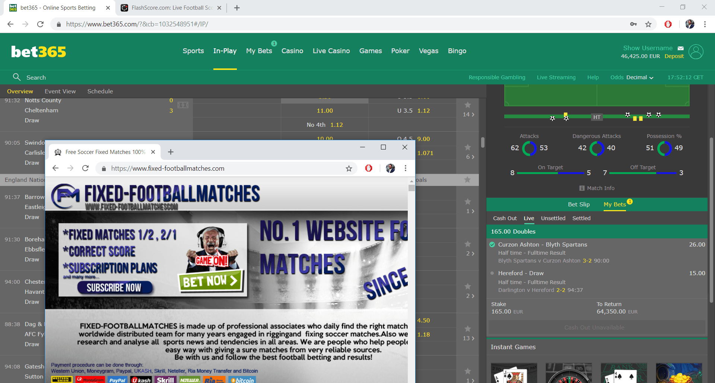
Task: Click the site lock icon in popup address bar
Action: (104, 168)
